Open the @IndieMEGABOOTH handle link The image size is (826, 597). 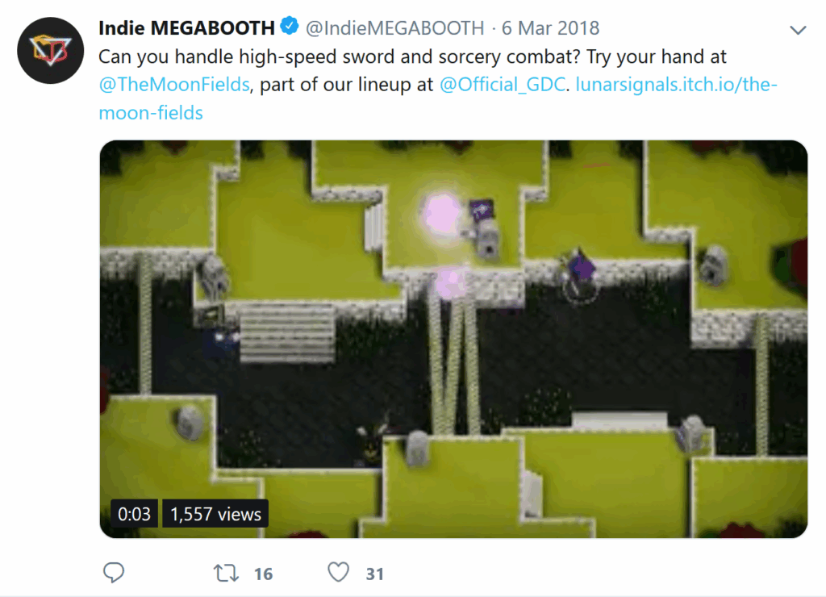394,28
